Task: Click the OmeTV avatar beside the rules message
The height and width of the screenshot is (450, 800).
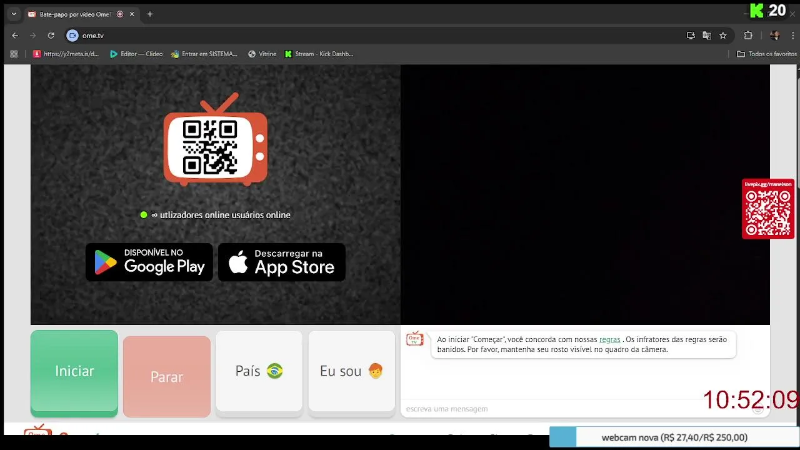Action: [414, 339]
